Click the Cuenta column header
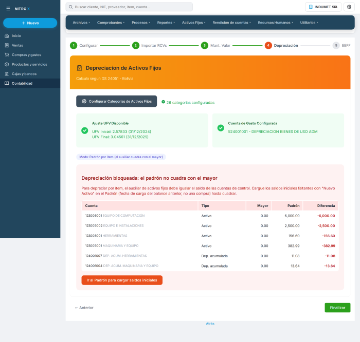Viewport: 360px width, 342px height. [140, 205]
